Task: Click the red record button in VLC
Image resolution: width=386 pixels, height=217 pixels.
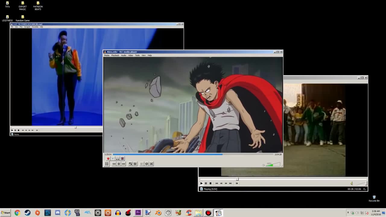Action: tap(108, 159)
